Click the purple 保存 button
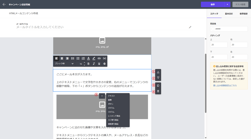The height and width of the screenshot is (139, 251). click(213, 5)
